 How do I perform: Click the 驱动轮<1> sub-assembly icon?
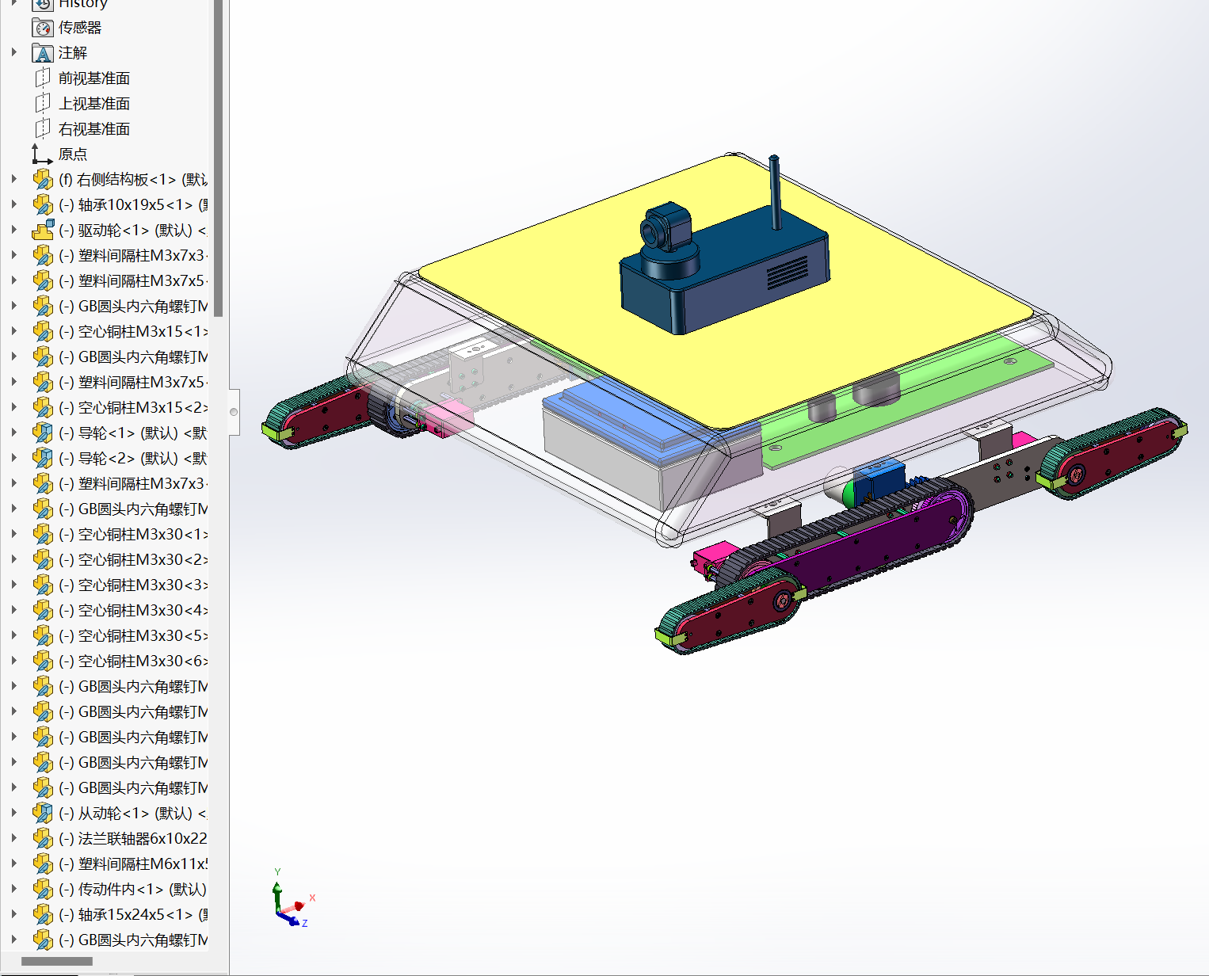[43, 231]
